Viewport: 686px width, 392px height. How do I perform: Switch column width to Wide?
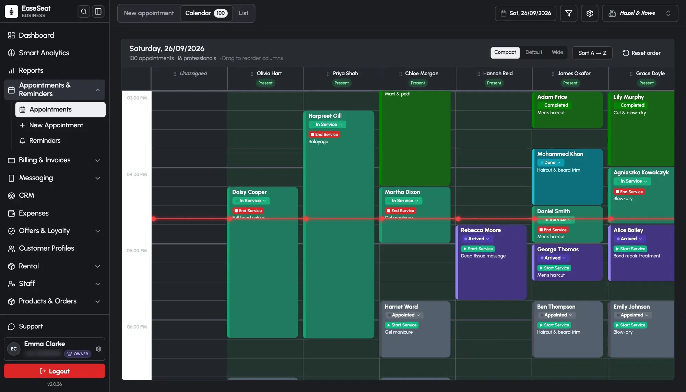coord(557,53)
